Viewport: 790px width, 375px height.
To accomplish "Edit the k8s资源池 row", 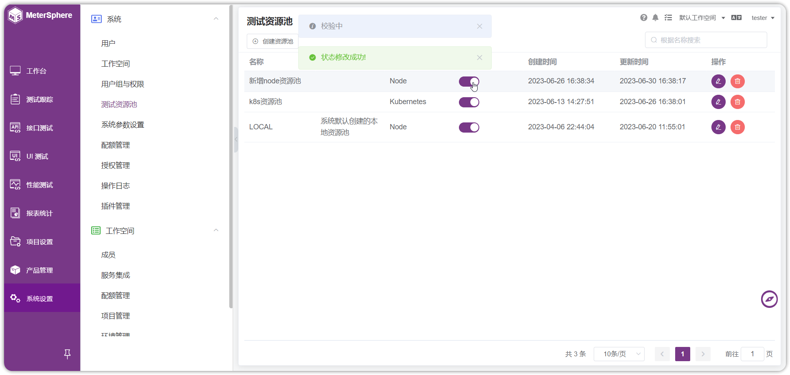I will pyautogui.click(x=718, y=102).
